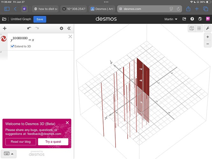Click the Wi-Fi status icon
Viewport: 212px width, 159px height.
point(191,2)
